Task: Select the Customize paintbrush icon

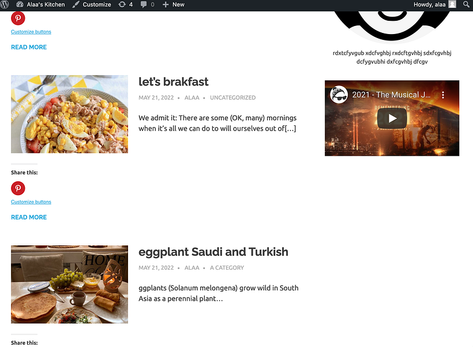Action: (x=75, y=5)
